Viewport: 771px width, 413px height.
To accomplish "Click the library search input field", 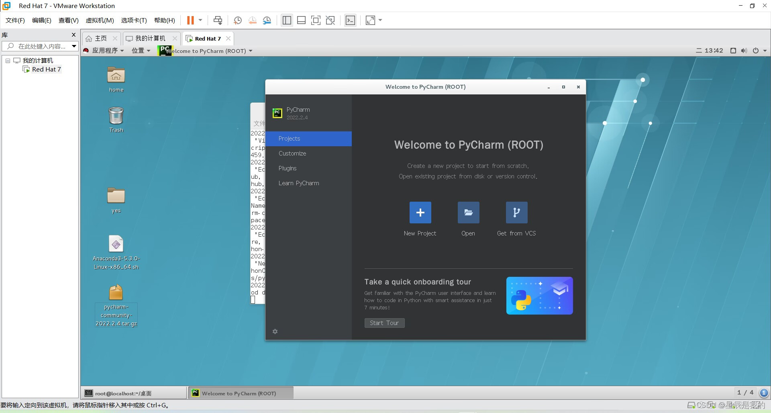I will [x=36, y=46].
